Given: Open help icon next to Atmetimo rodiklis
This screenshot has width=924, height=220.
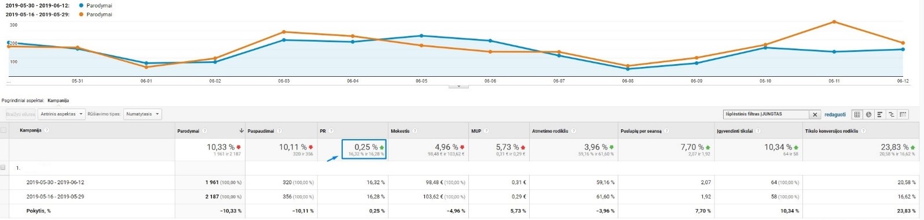Looking at the screenshot, I should (x=574, y=131).
